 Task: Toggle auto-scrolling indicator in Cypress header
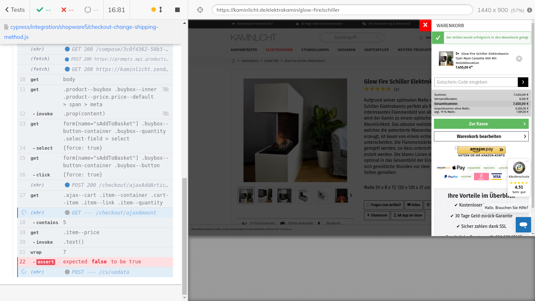point(157,10)
